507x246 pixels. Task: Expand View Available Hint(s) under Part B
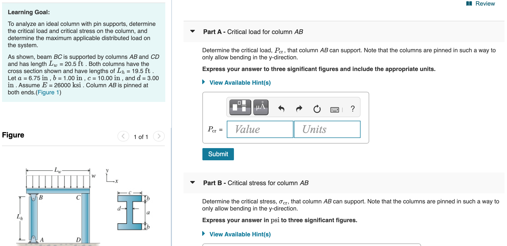239,234
